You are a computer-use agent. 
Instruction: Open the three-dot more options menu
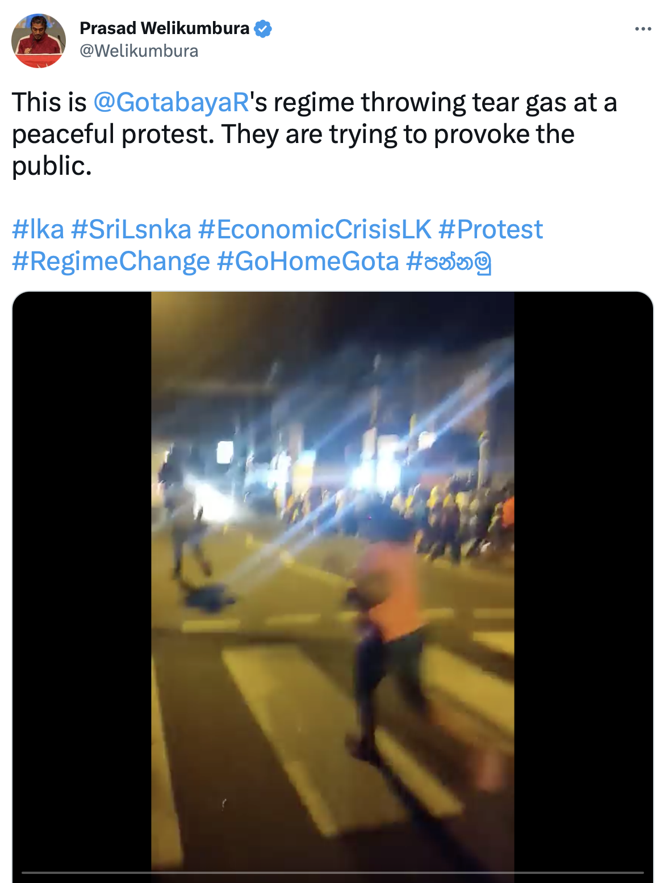(643, 29)
